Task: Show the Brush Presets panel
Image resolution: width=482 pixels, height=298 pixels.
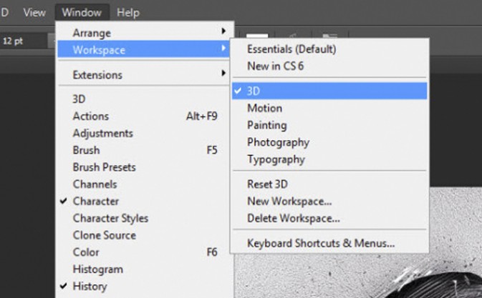Action: [104, 167]
